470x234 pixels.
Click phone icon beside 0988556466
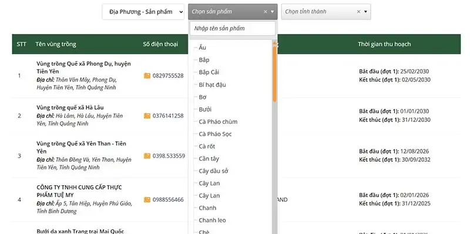pos(147,199)
